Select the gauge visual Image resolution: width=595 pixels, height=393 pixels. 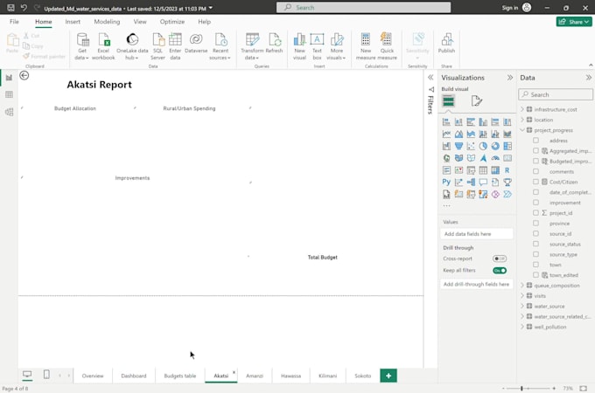(495, 158)
